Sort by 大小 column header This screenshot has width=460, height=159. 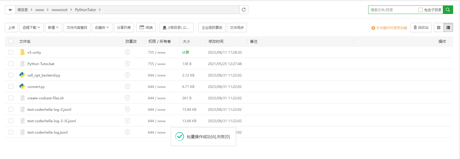(187, 41)
